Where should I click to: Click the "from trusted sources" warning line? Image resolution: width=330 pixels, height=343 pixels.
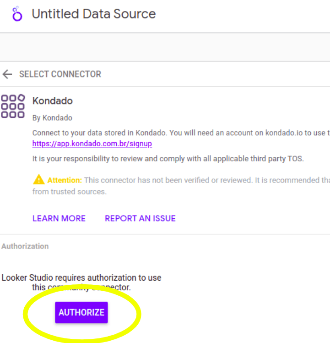pos(69,192)
